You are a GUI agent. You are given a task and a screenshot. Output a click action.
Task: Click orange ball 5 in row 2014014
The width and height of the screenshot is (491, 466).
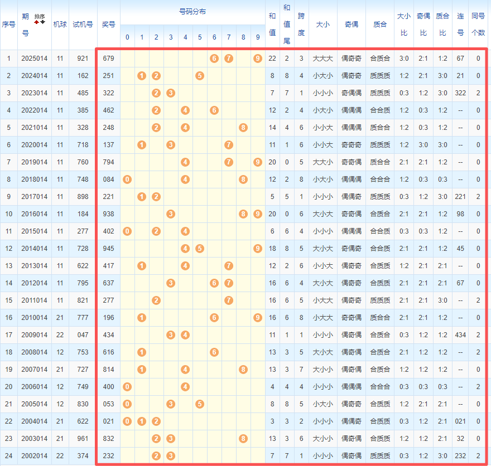[200, 249]
